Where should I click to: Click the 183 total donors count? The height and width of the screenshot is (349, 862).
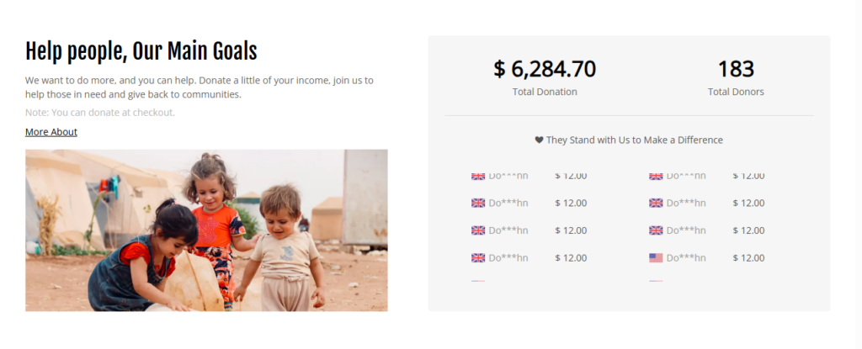click(x=736, y=69)
